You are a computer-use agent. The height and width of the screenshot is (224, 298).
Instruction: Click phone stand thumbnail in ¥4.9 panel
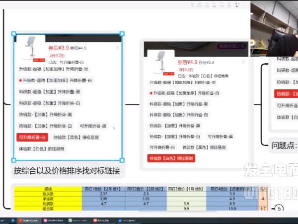[162, 63]
